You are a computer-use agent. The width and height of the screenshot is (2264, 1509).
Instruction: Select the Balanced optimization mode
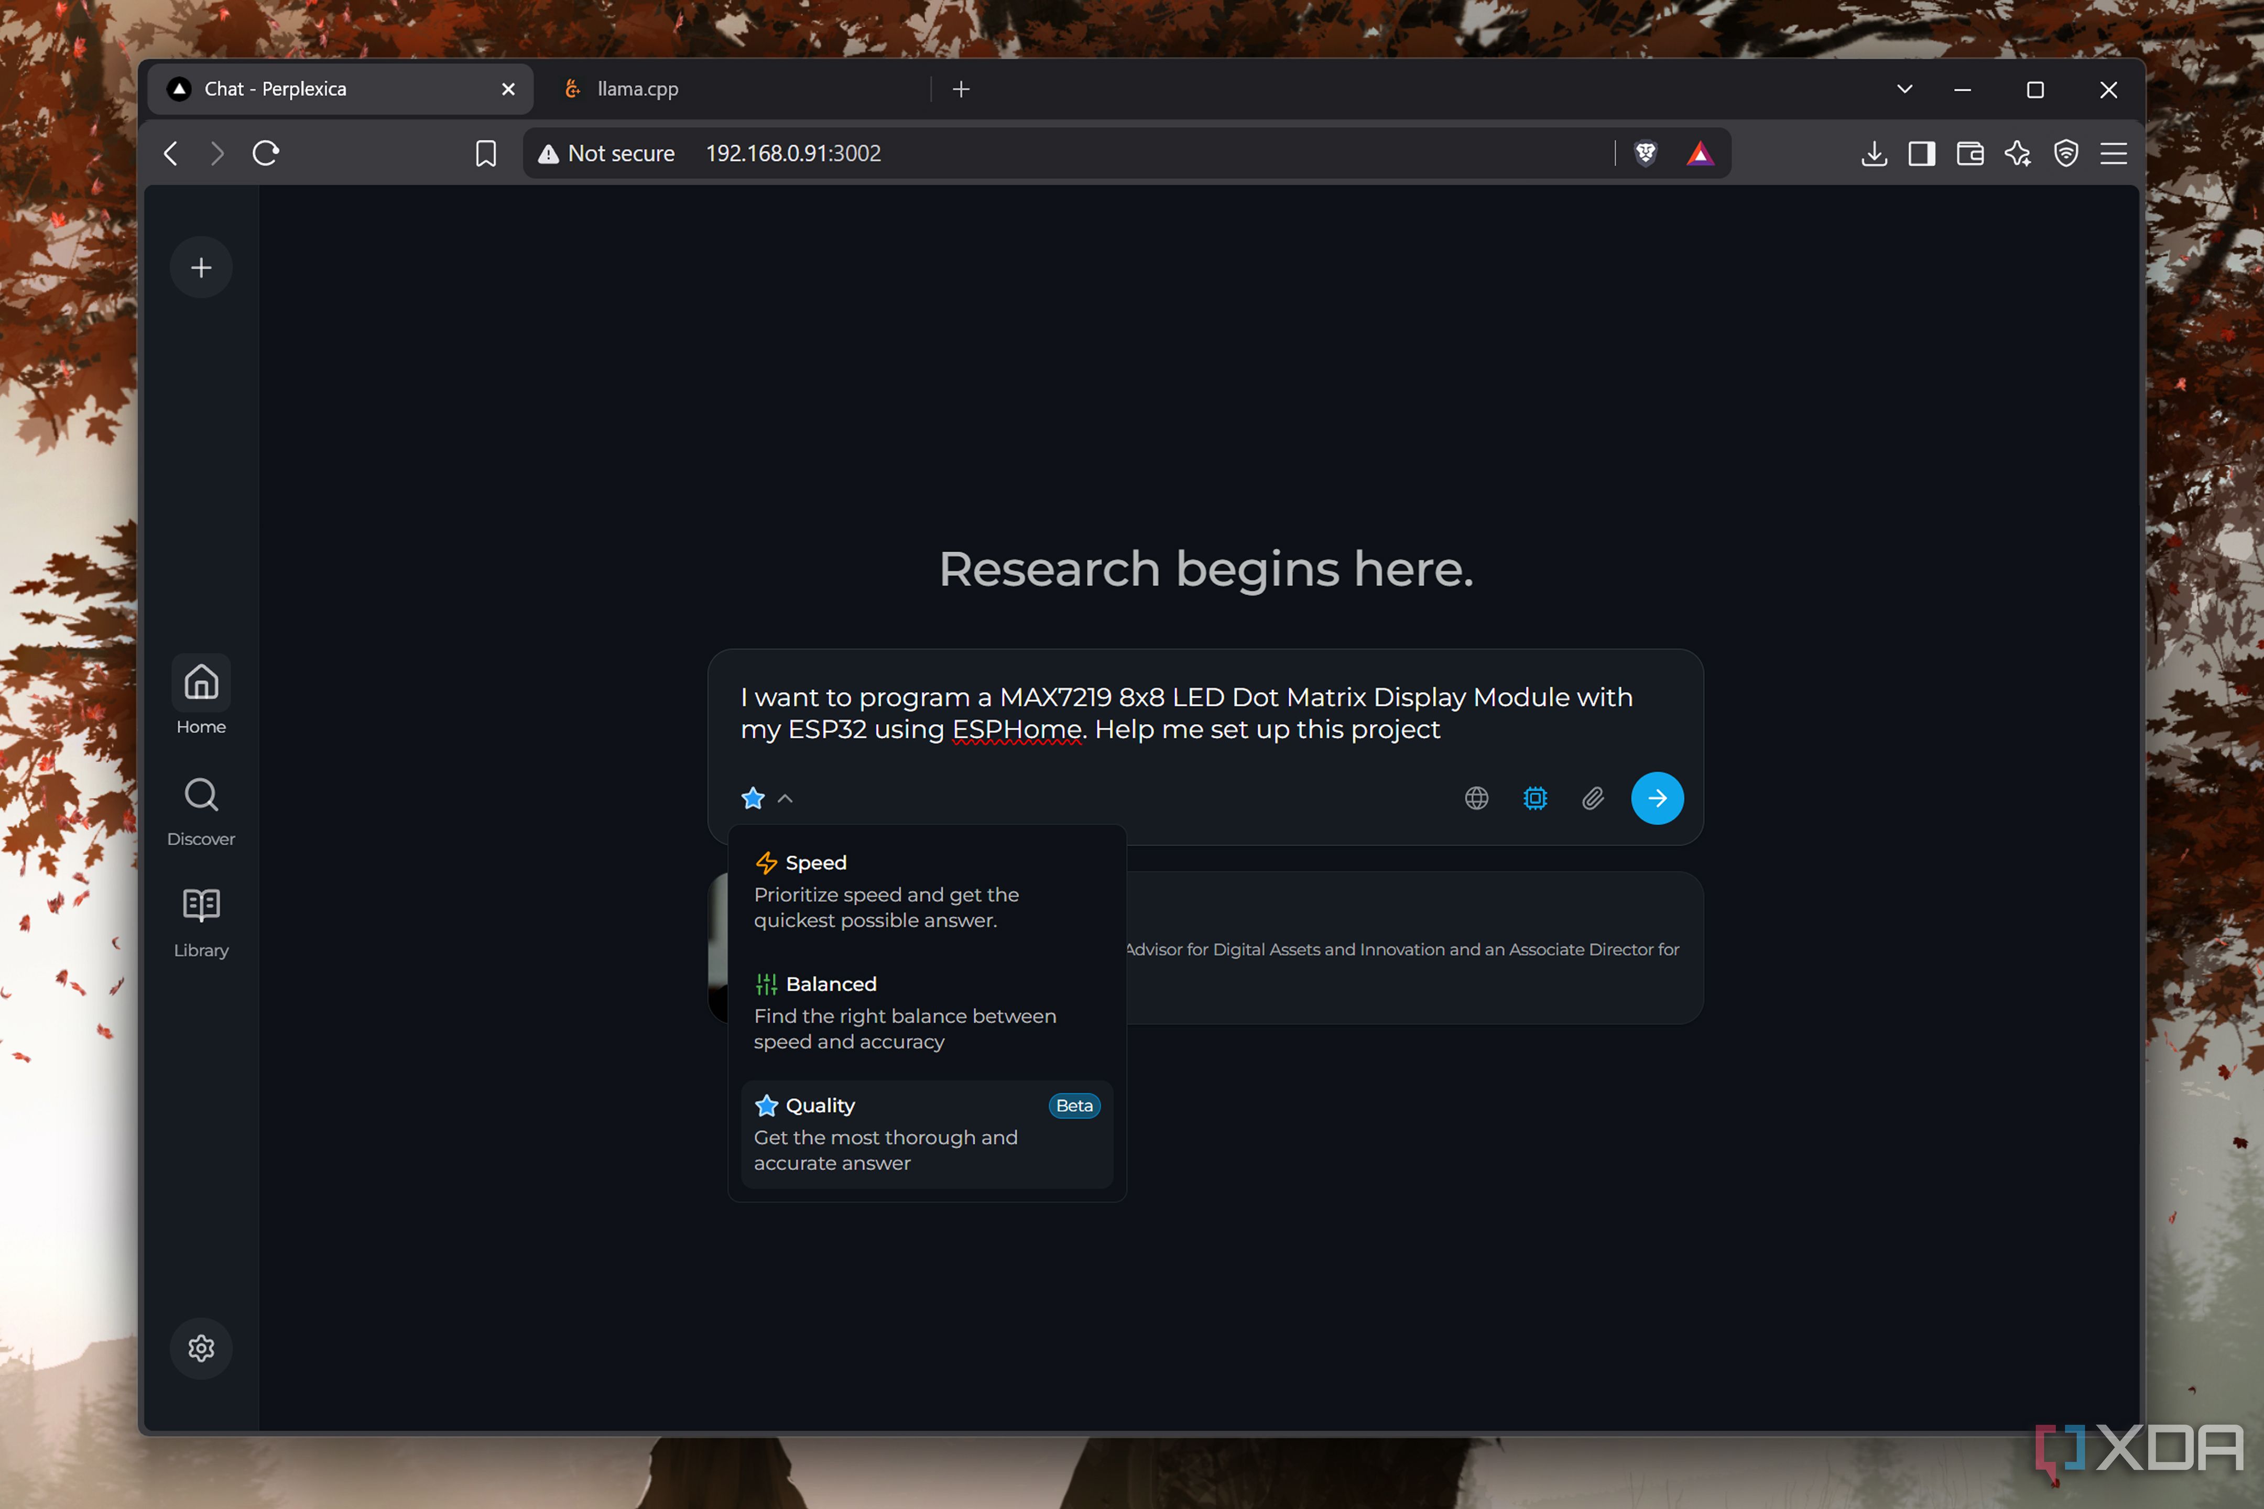[x=927, y=1011]
